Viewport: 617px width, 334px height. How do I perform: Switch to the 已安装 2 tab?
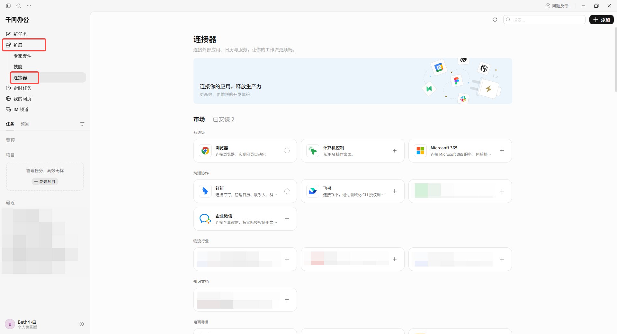click(223, 119)
